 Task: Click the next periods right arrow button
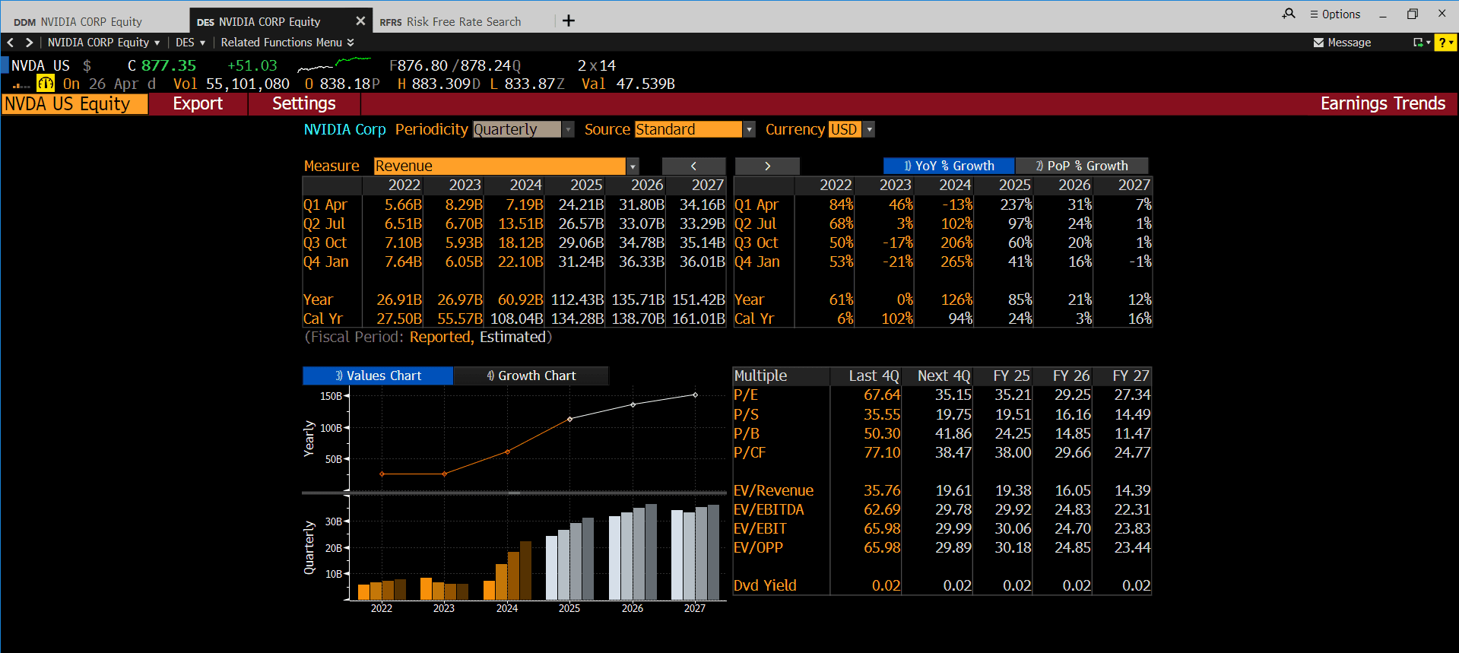[x=767, y=166]
